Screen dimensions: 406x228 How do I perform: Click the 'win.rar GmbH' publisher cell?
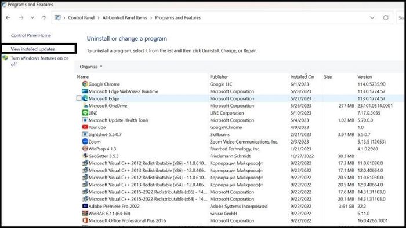[223, 214]
